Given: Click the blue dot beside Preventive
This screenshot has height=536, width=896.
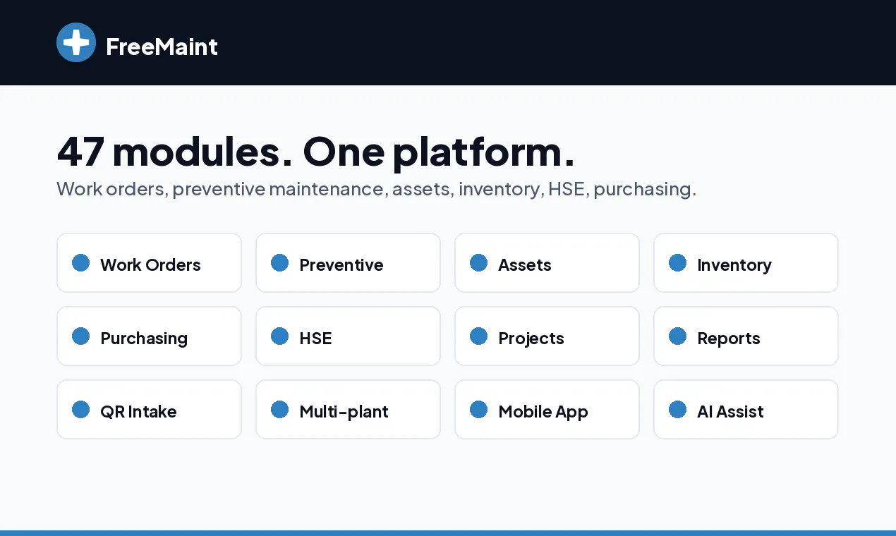Looking at the screenshot, I should click(280, 263).
